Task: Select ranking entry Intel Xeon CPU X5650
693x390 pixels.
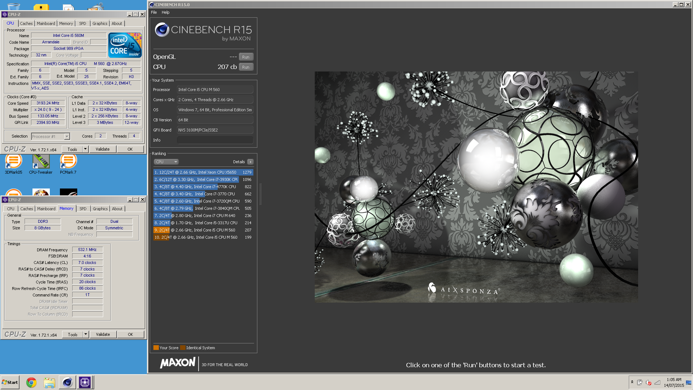Action: (203, 172)
